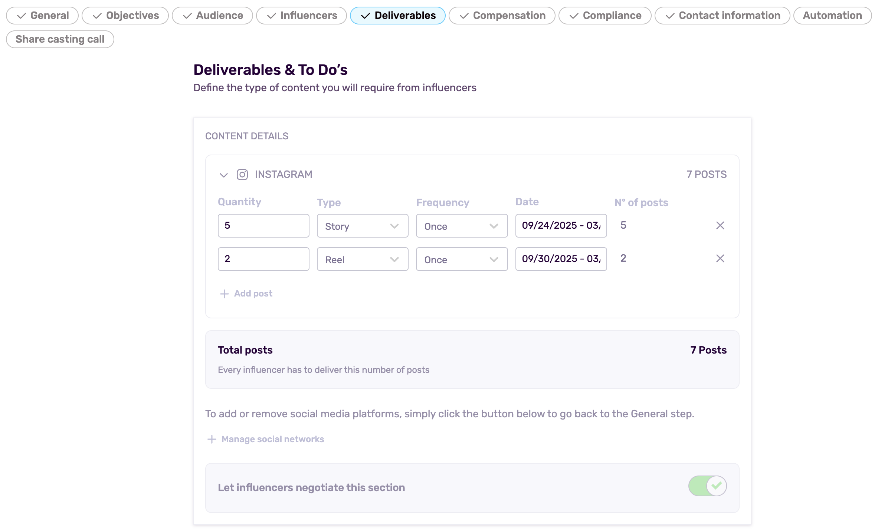878x530 pixels.
Task: Toggle Let influencers negotiate this section
Action: [x=707, y=486]
